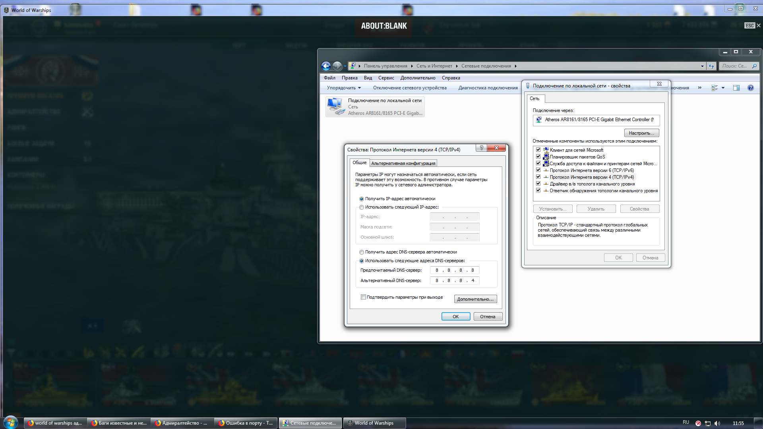Switch input language RU indicator
Viewport: 763px width, 429px height.
click(686, 422)
